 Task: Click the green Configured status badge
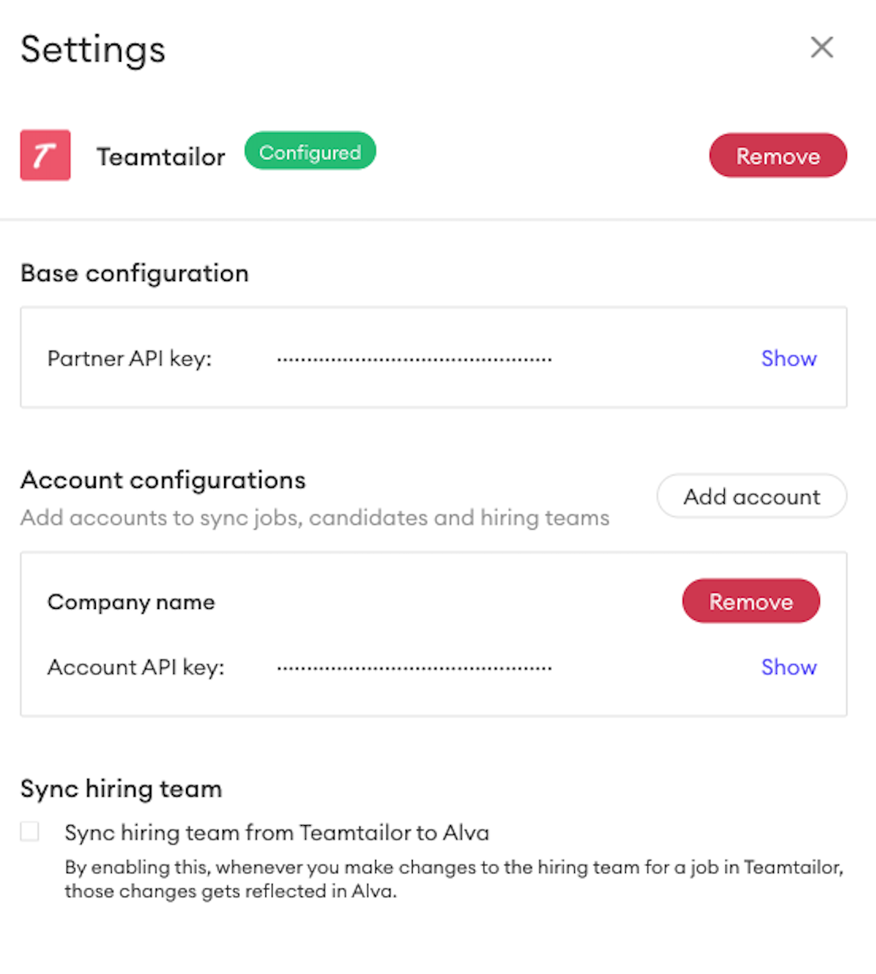(310, 151)
